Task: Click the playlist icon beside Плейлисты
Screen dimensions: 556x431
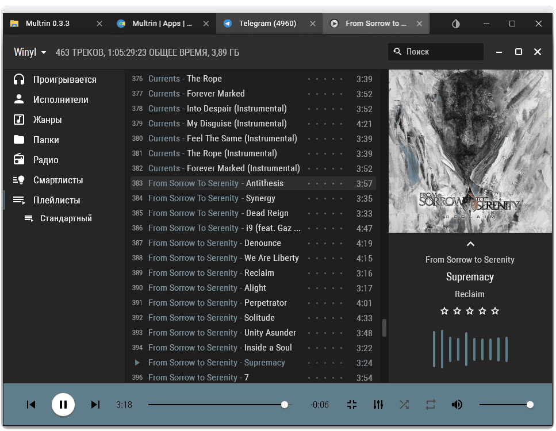Action: point(19,200)
